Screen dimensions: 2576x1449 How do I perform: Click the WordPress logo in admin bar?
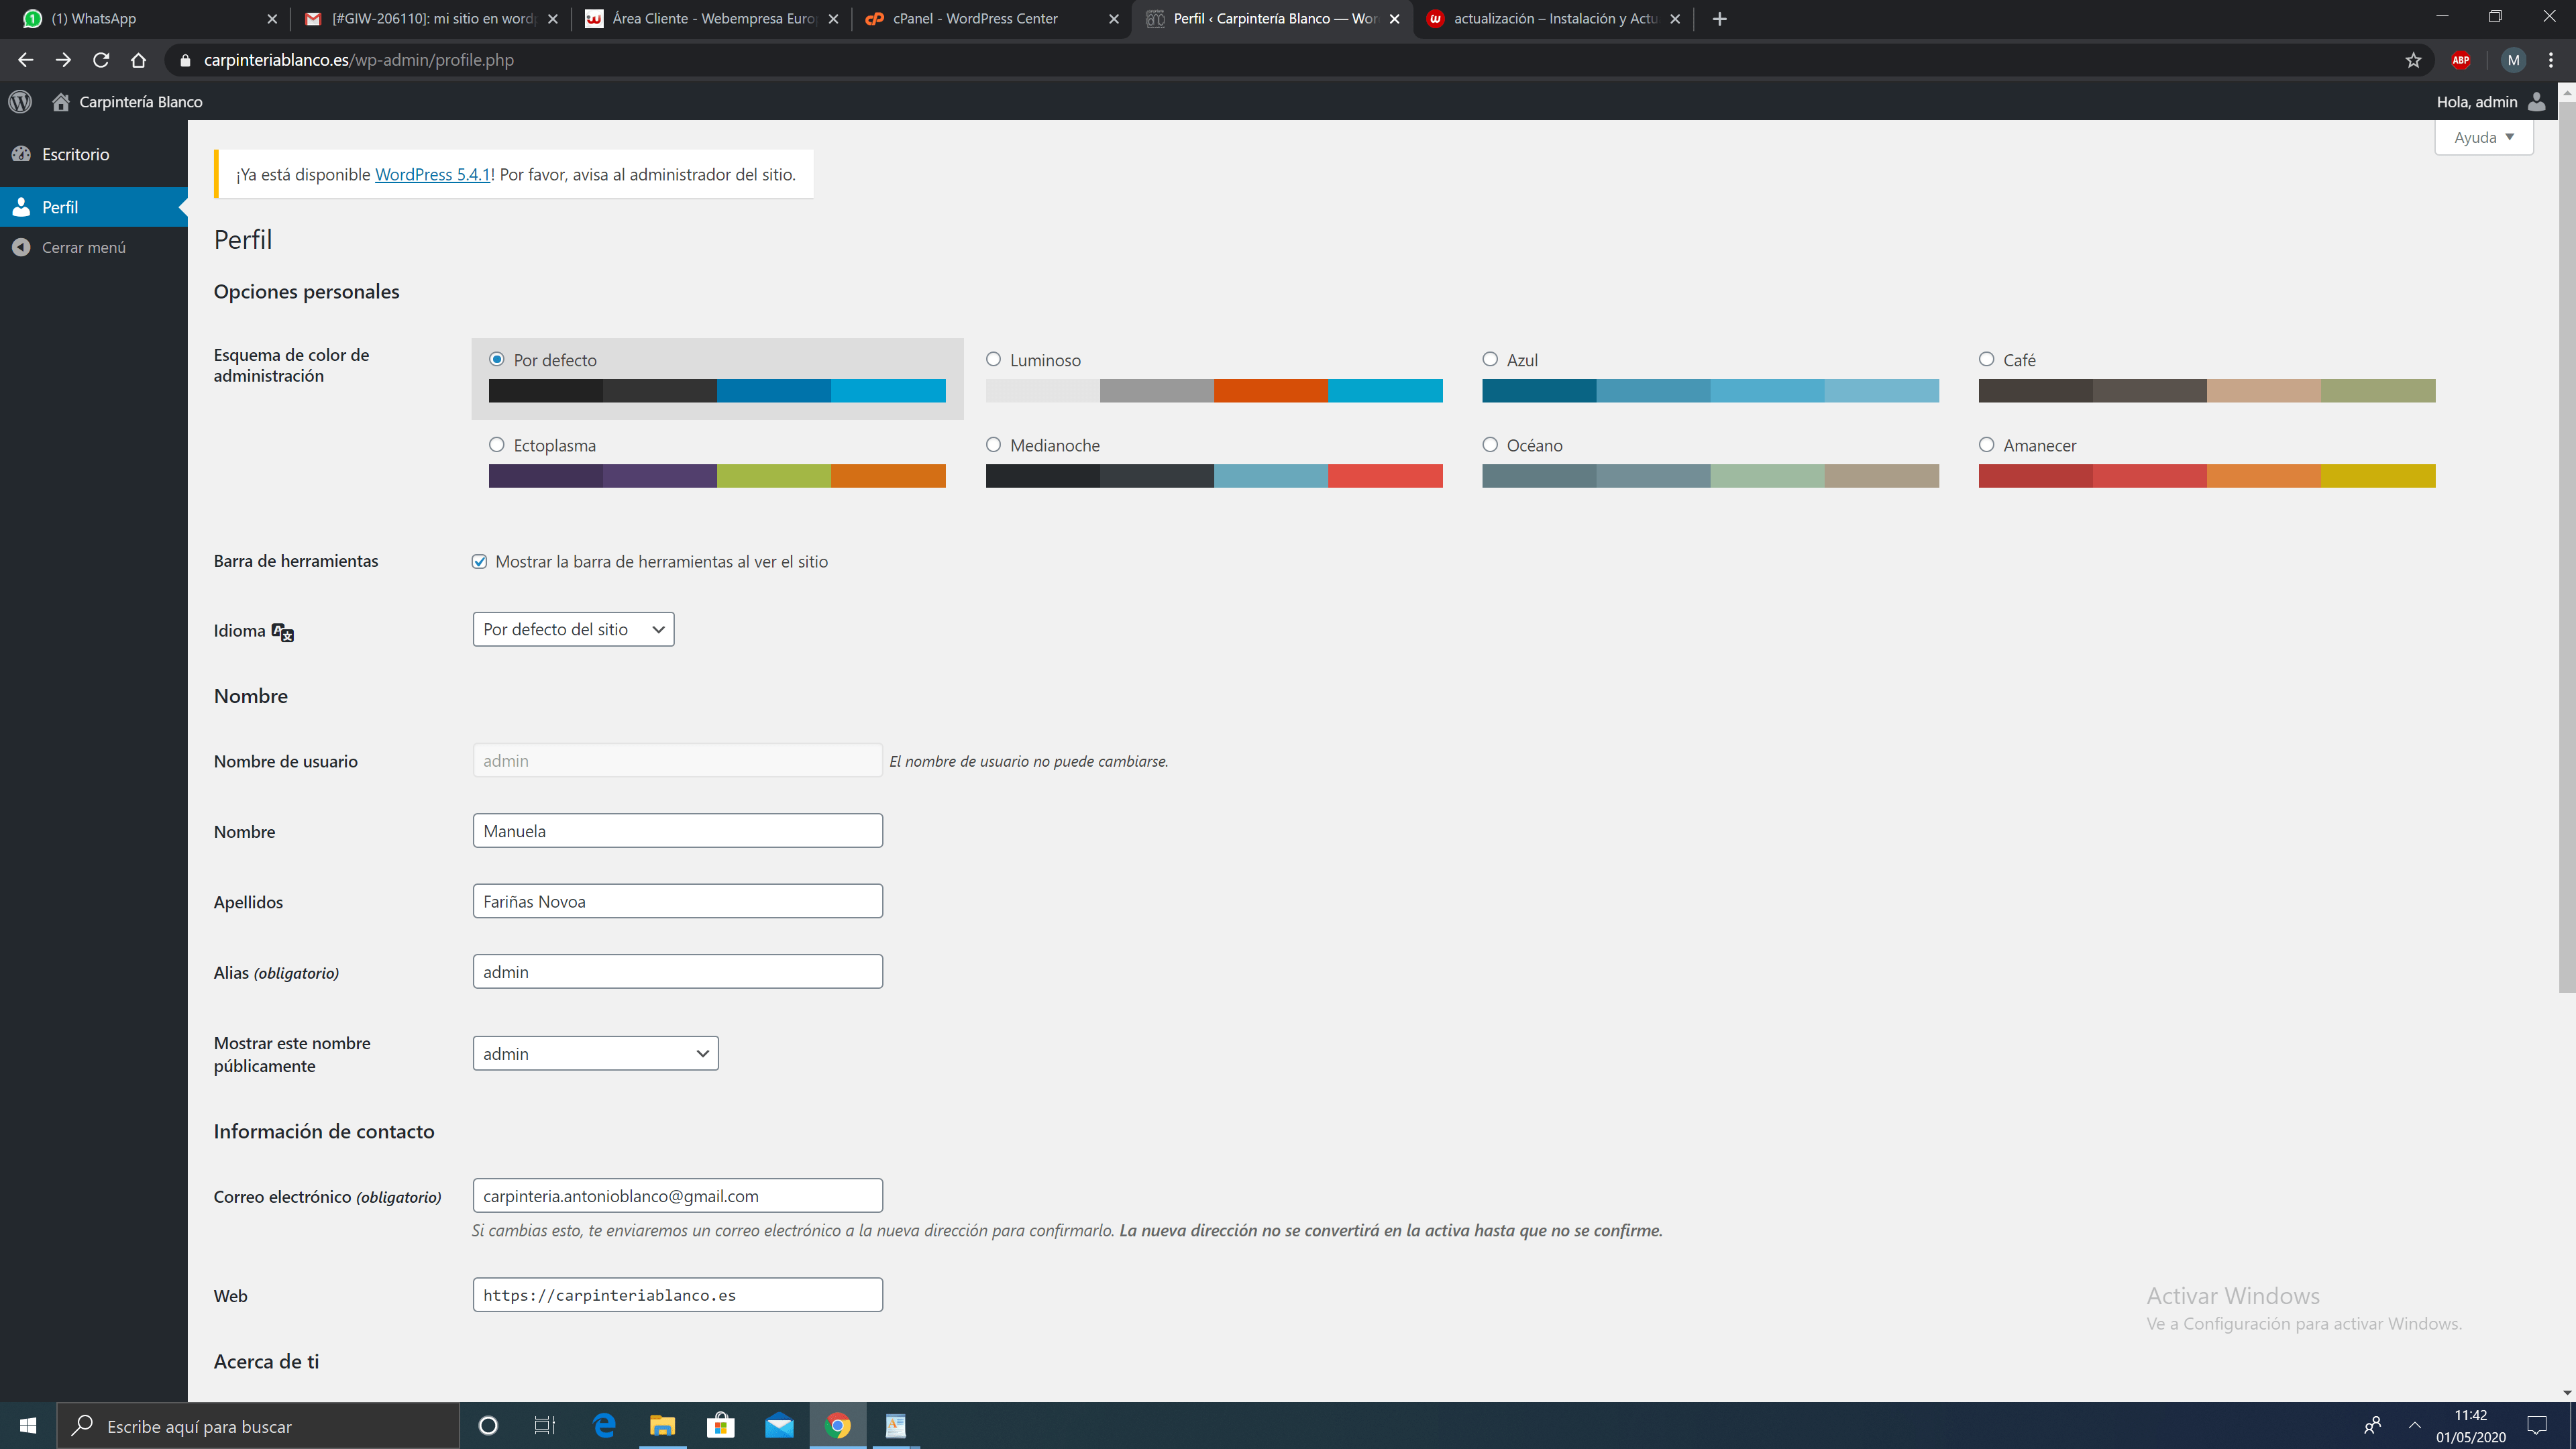coord(20,102)
